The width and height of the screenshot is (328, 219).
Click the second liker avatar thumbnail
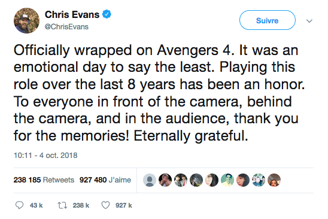[165, 180]
